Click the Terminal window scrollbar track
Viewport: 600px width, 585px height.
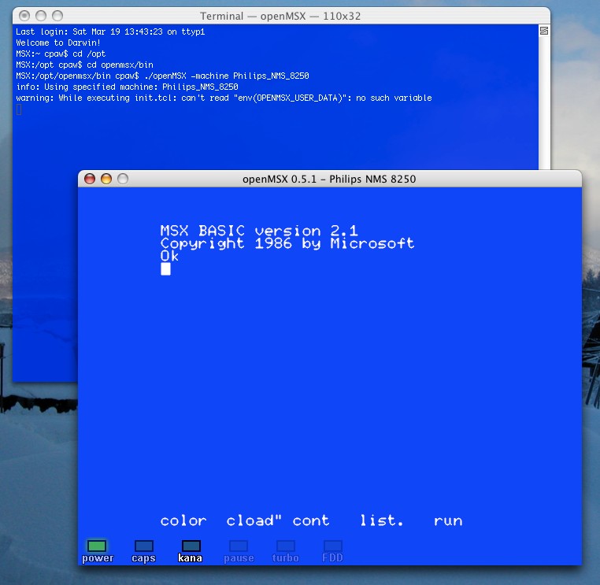544,103
